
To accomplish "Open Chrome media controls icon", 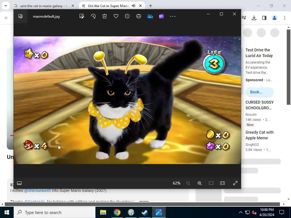I will [244, 18].
